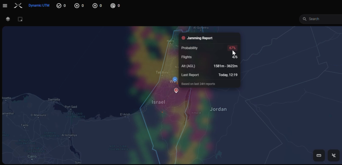Click the Damietta city label
Image resolution: width=342 pixels, height=165 pixels.
pos(54,99)
